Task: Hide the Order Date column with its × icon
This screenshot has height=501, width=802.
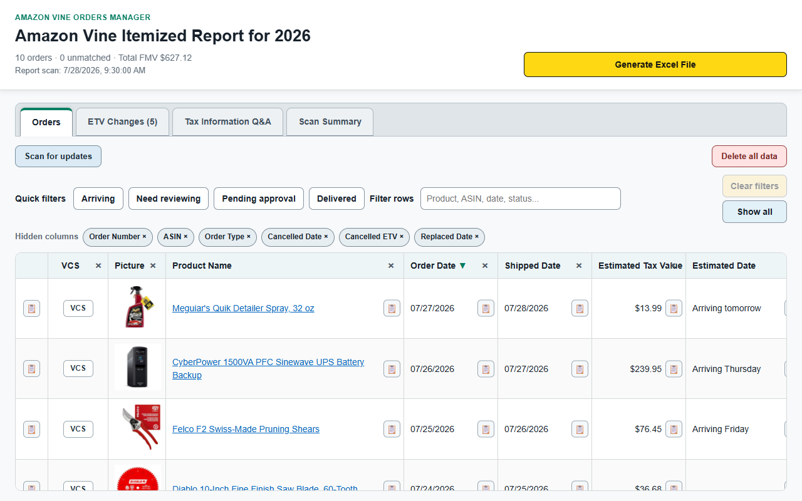Action: (485, 266)
